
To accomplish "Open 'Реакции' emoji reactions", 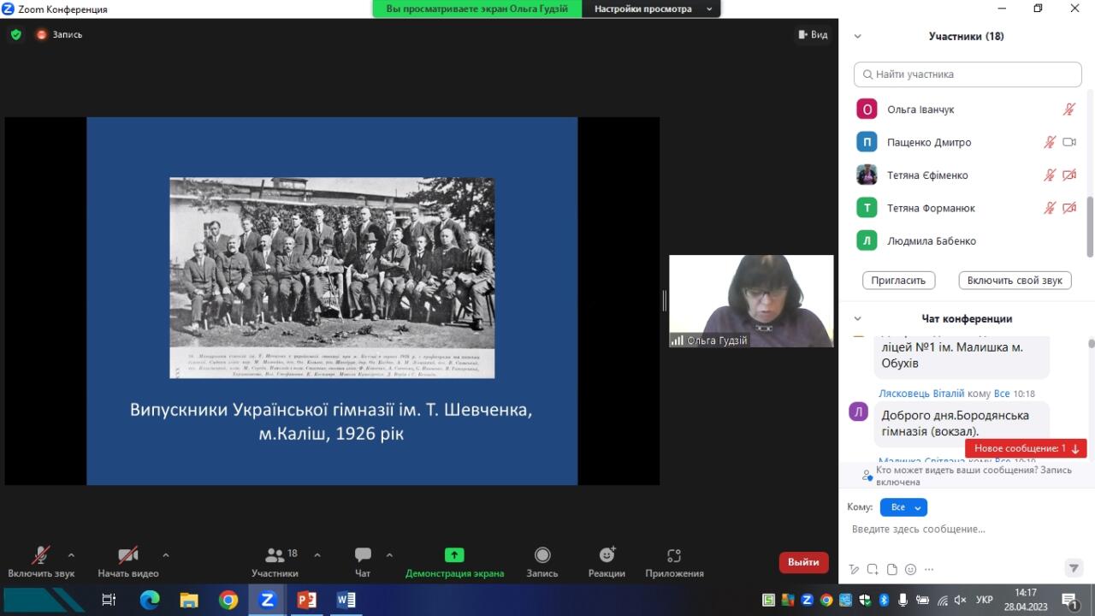I will pyautogui.click(x=607, y=562).
